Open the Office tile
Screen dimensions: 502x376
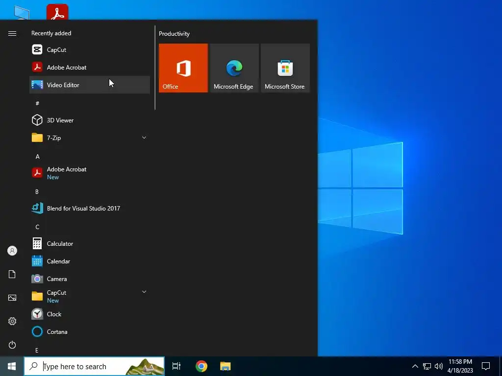[x=183, y=68]
